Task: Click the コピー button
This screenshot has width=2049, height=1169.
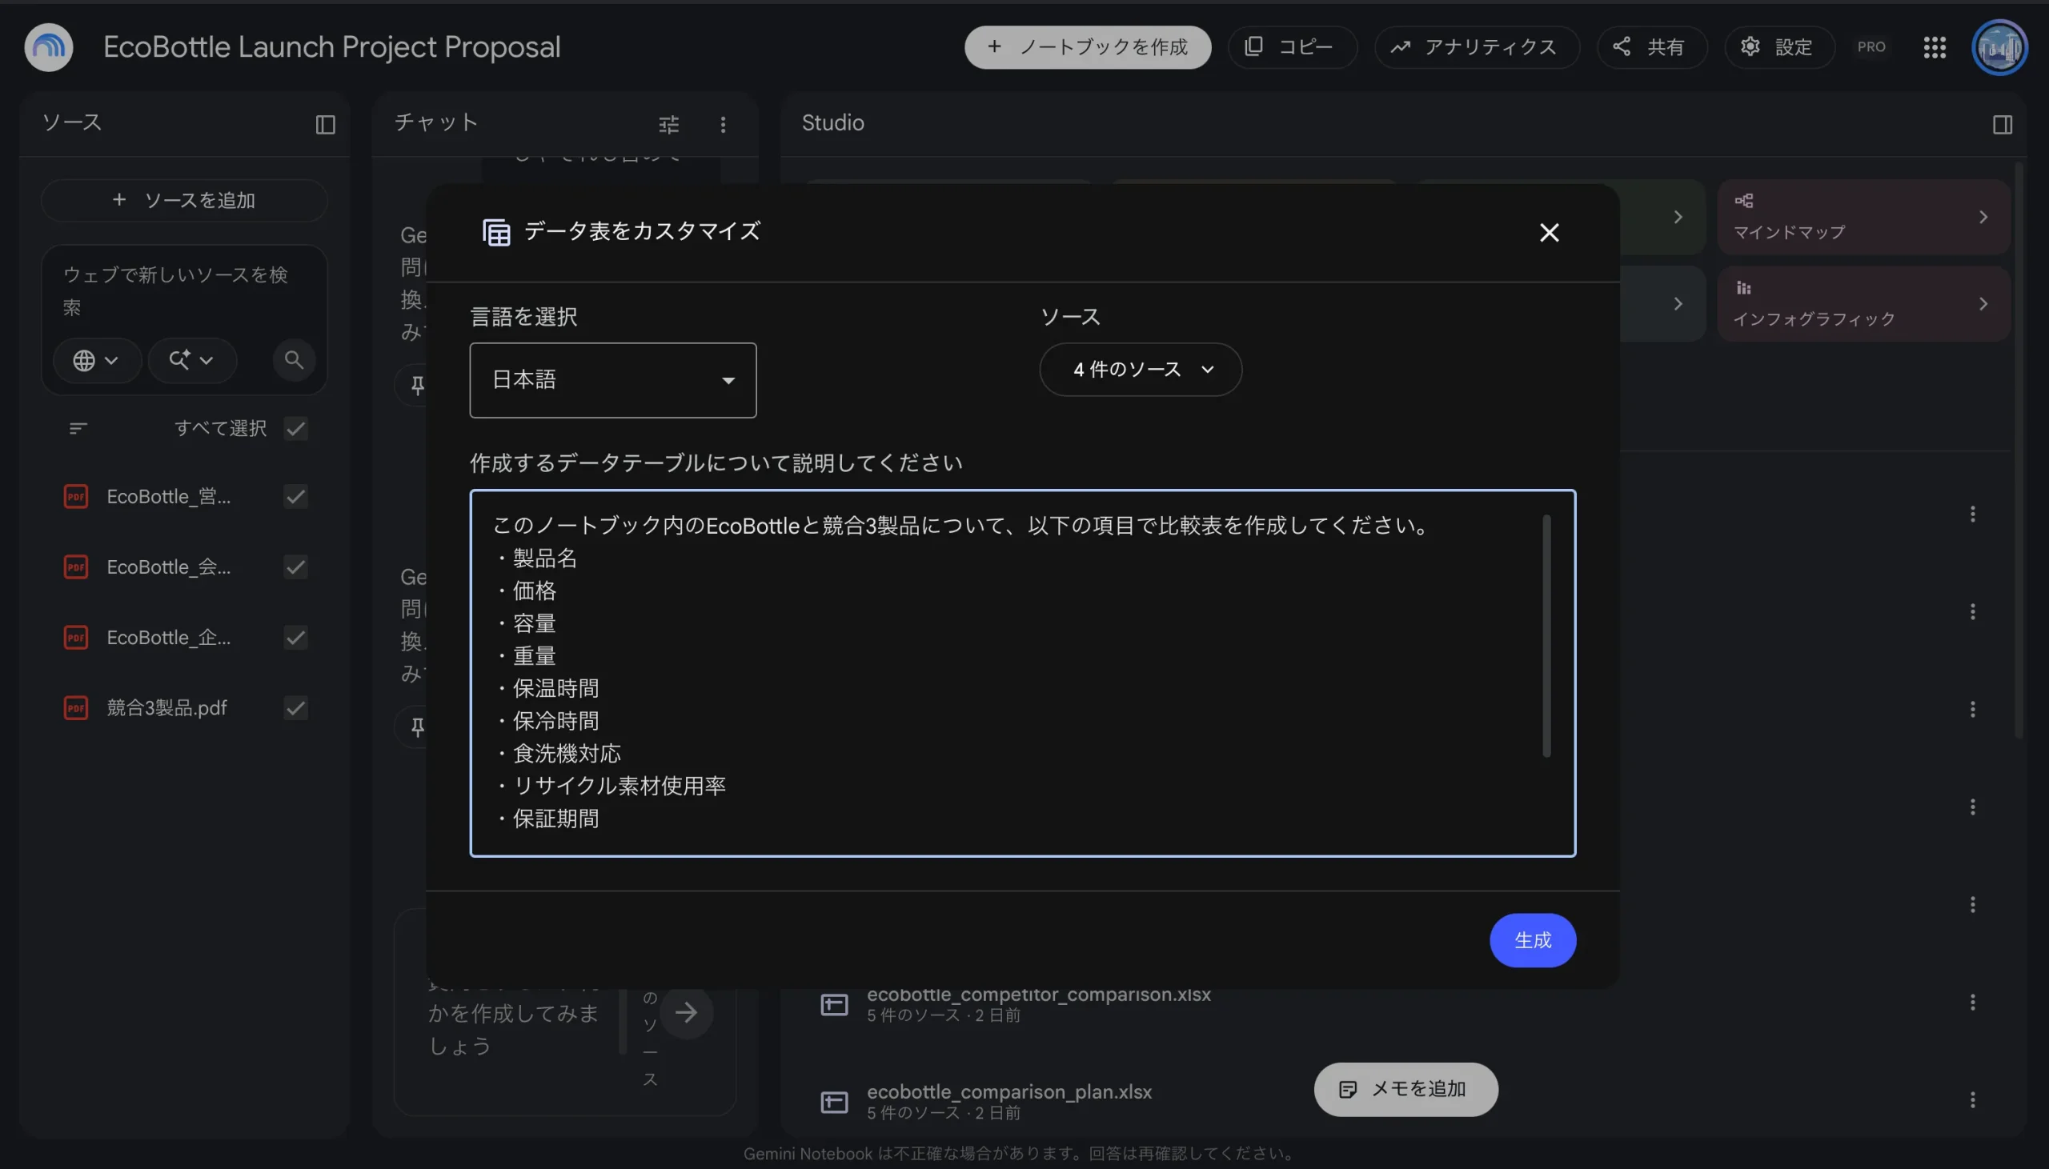Action: (1292, 47)
